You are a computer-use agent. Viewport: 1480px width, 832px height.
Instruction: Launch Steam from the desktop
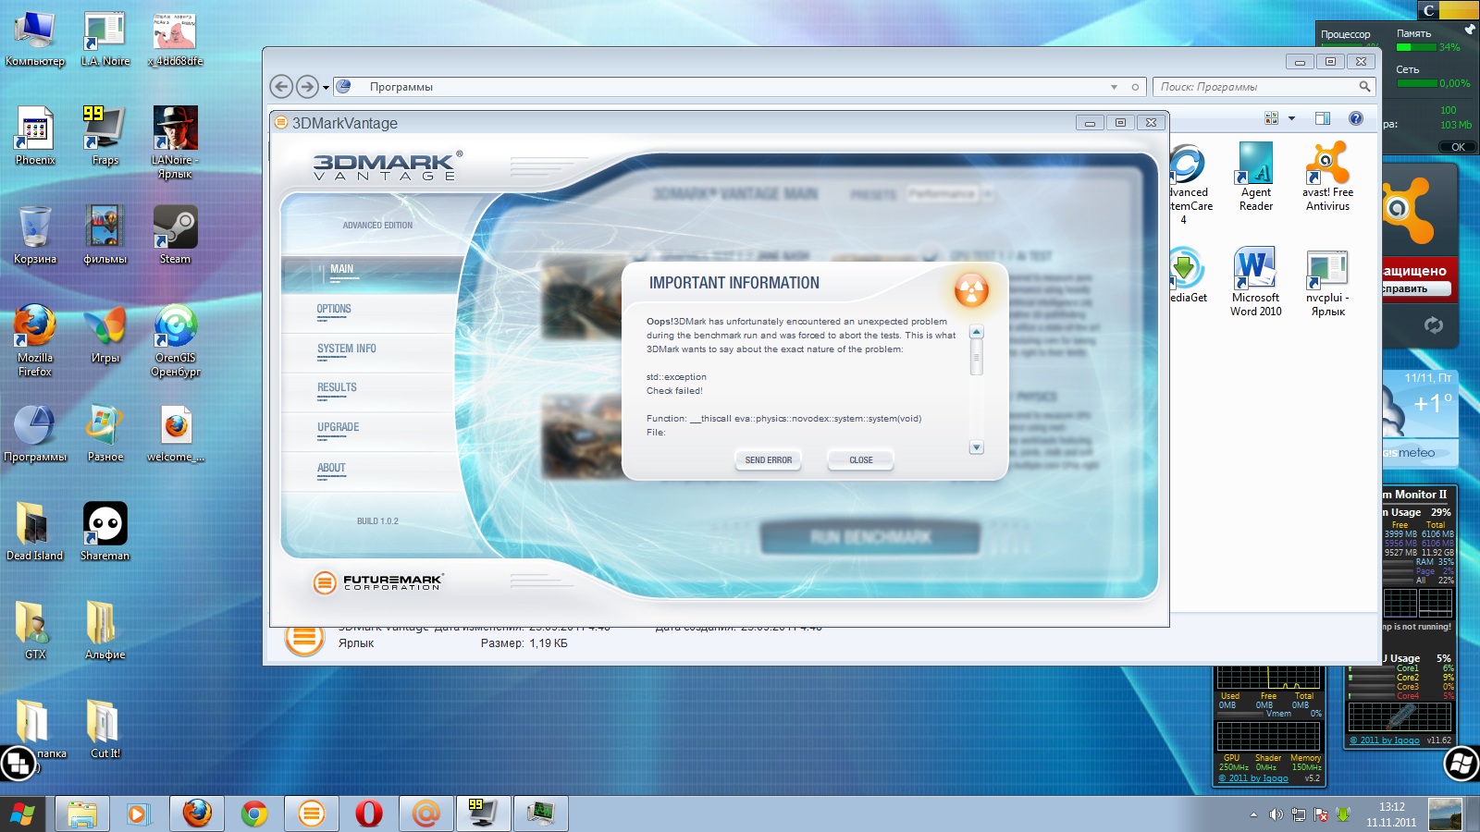[175, 236]
